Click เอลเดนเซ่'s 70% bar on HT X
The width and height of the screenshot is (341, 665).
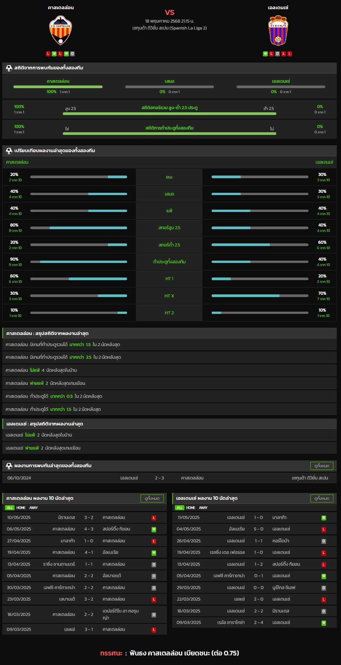(260, 296)
